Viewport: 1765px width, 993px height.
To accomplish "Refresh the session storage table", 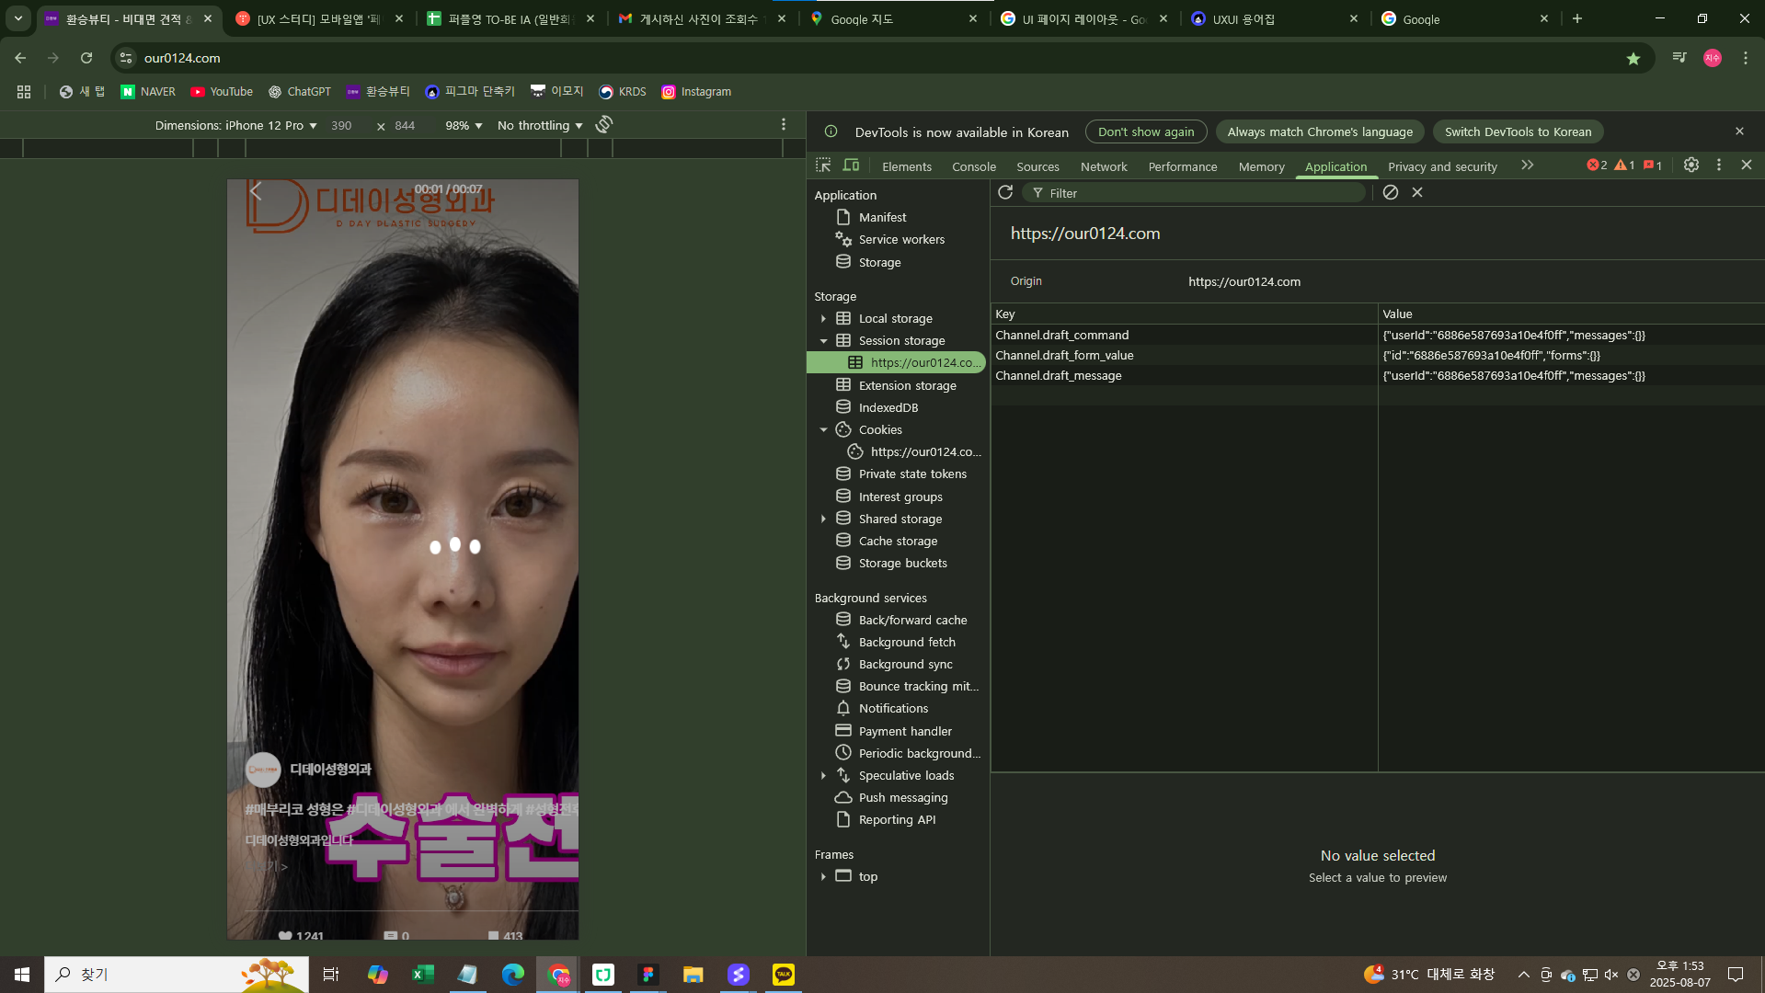I will tap(1005, 192).
